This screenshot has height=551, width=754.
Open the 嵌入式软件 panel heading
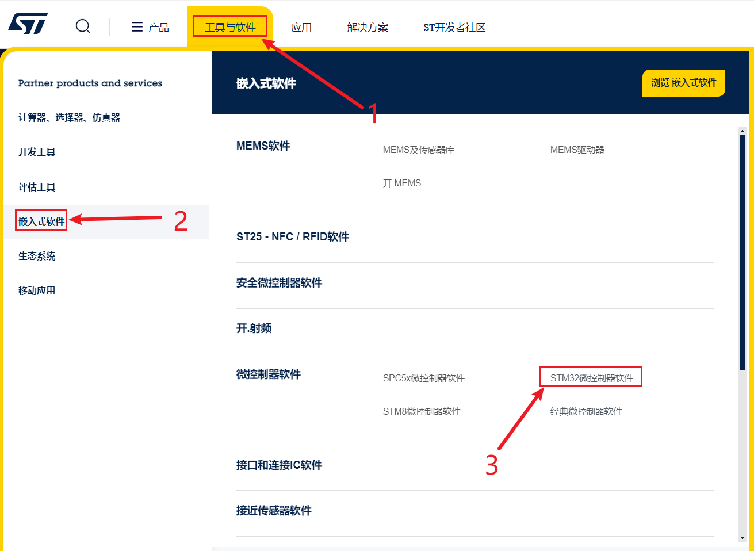tap(266, 83)
